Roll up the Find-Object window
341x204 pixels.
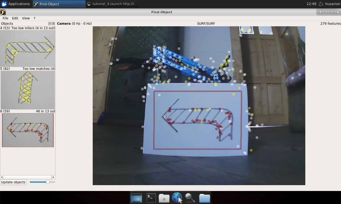(320, 12)
